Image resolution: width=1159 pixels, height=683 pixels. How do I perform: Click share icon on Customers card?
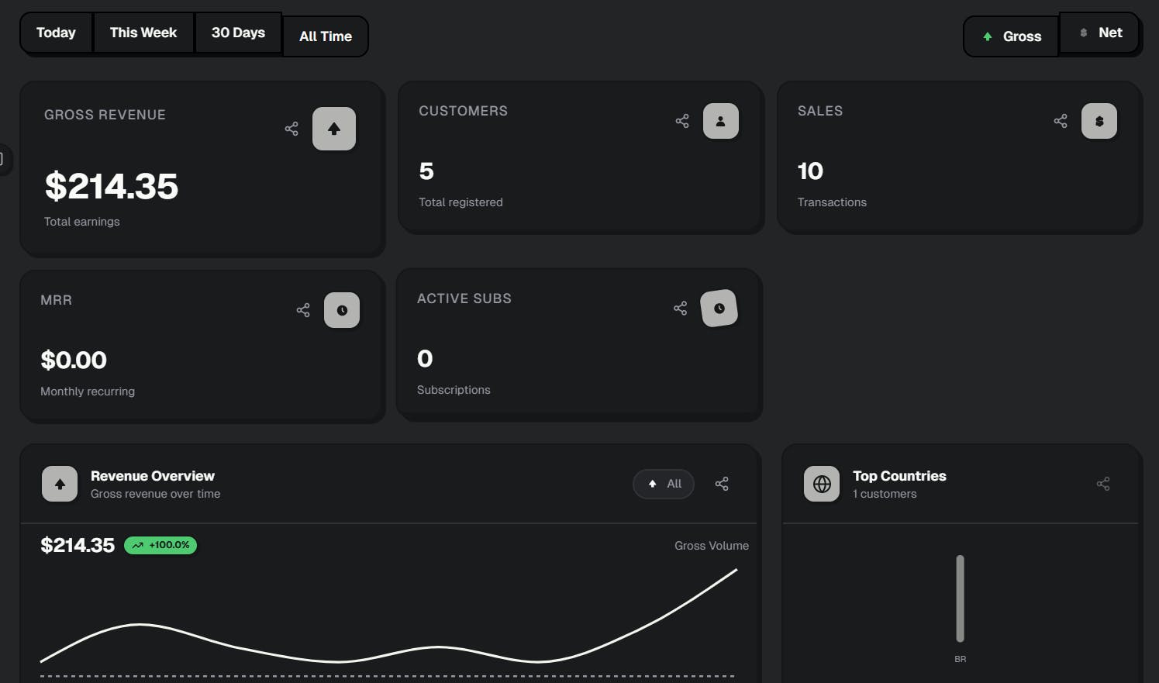coord(682,121)
